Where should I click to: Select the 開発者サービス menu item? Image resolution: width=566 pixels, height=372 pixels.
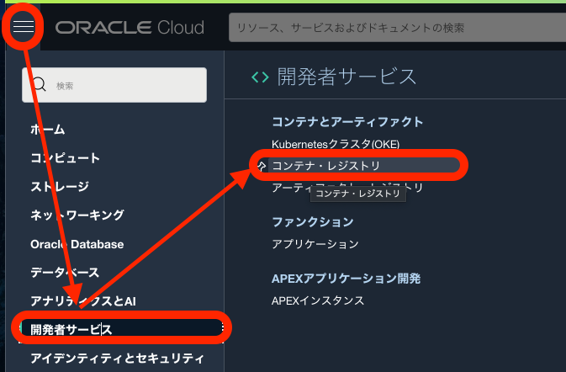tap(71, 329)
